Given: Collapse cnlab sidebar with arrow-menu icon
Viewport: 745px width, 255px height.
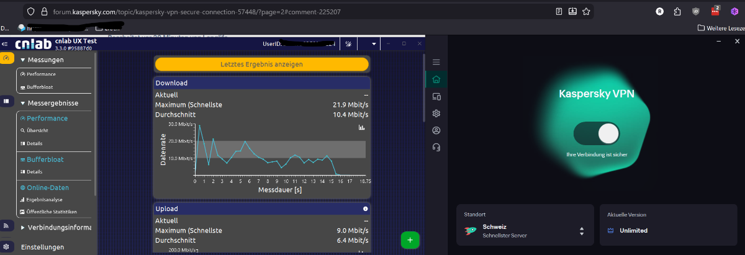Looking at the screenshot, I should [6, 44].
